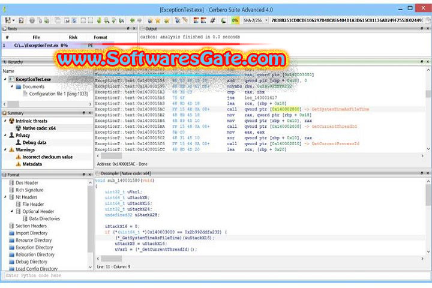This screenshot has width=432, height=288.
Task: Click the computed SHA-256 hash value field
Action: pos(347,20)
